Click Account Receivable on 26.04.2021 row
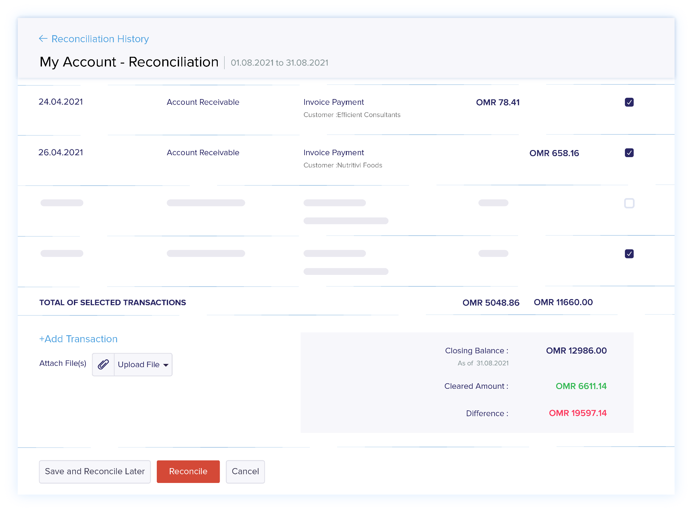The height and width of the screenshot is (512, 692). 203,153
